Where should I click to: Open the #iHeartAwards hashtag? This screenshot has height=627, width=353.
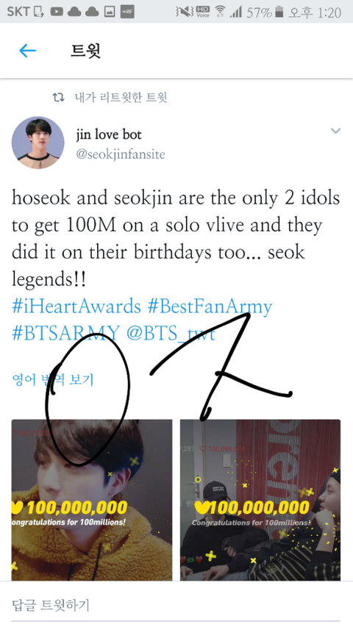tap(76, 307)
